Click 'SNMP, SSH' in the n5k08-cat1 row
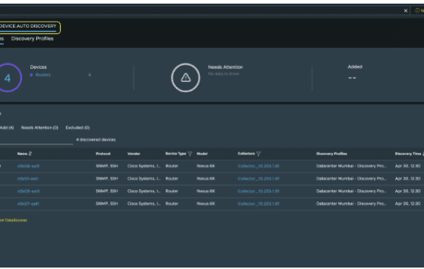 (107, 166)
